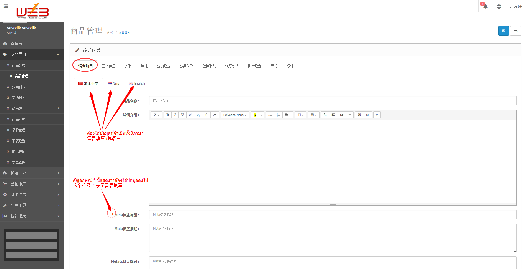This screenshot has height=269, width=522.
Task: Open the line height dropdown
Action: pos(301,115)
